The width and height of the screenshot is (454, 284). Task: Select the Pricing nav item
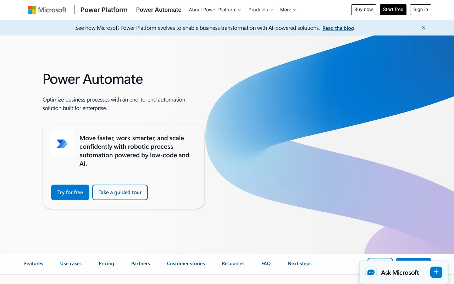106,263
